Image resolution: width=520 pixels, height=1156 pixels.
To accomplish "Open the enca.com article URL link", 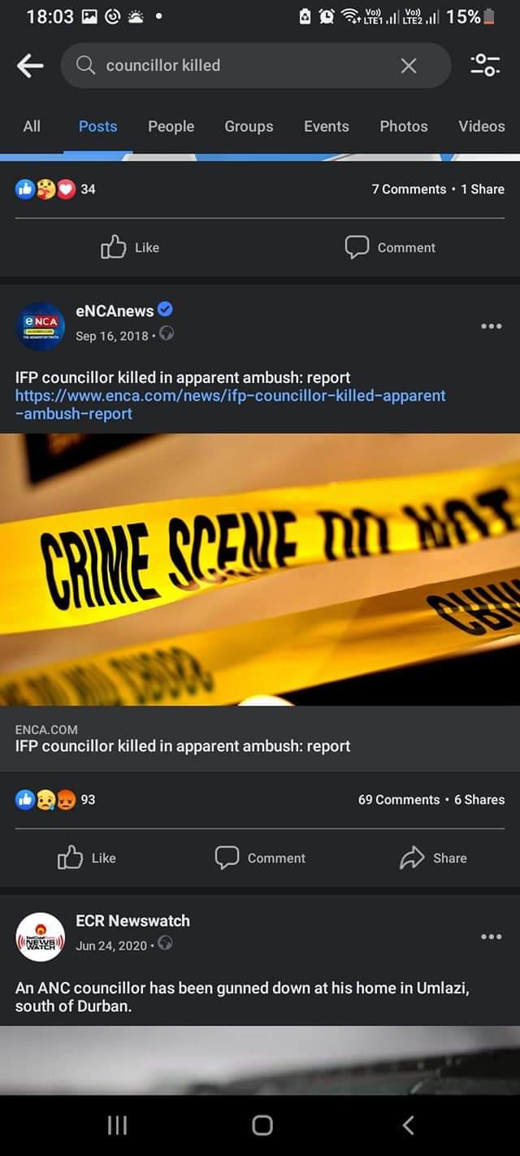I will (230, 405).
